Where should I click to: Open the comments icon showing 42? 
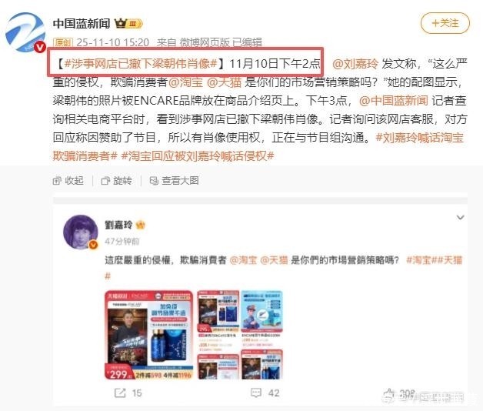[256, 393]
